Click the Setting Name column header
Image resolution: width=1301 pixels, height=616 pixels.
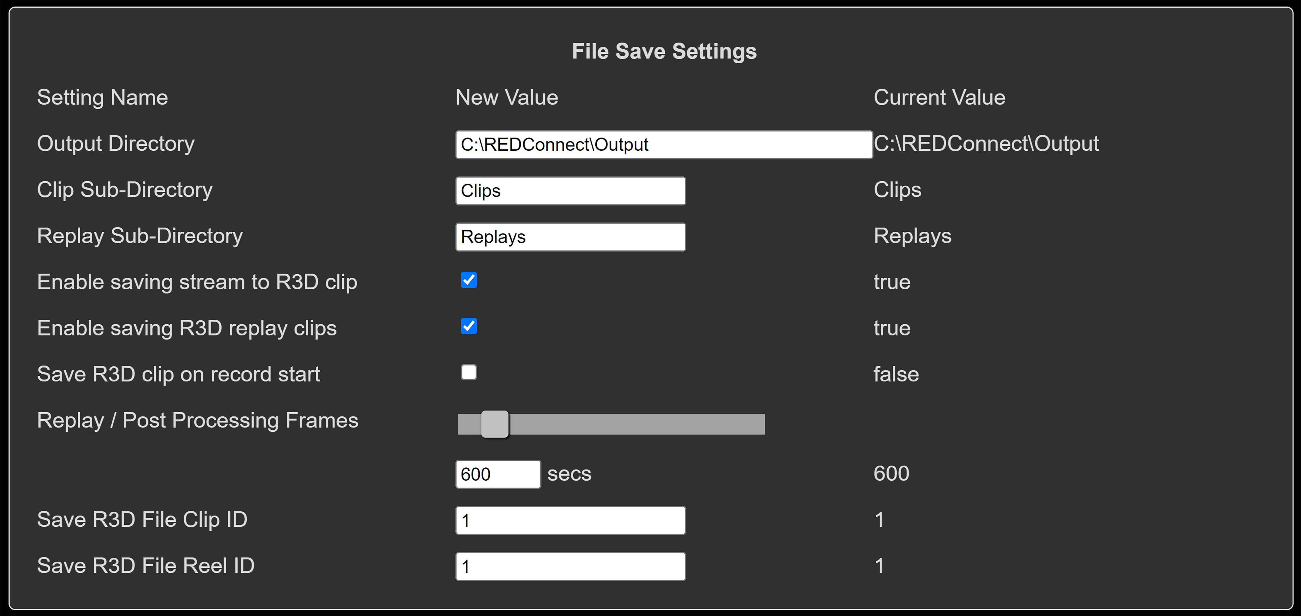103,97
